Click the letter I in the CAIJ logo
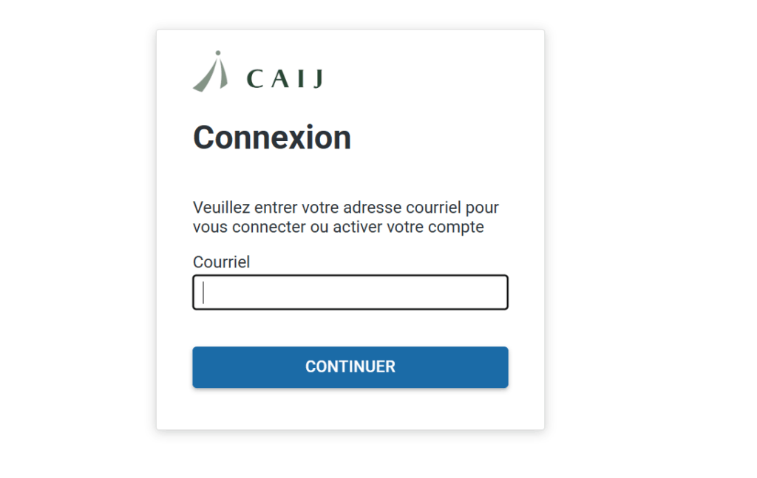The image size is (757, 478). 301,79
